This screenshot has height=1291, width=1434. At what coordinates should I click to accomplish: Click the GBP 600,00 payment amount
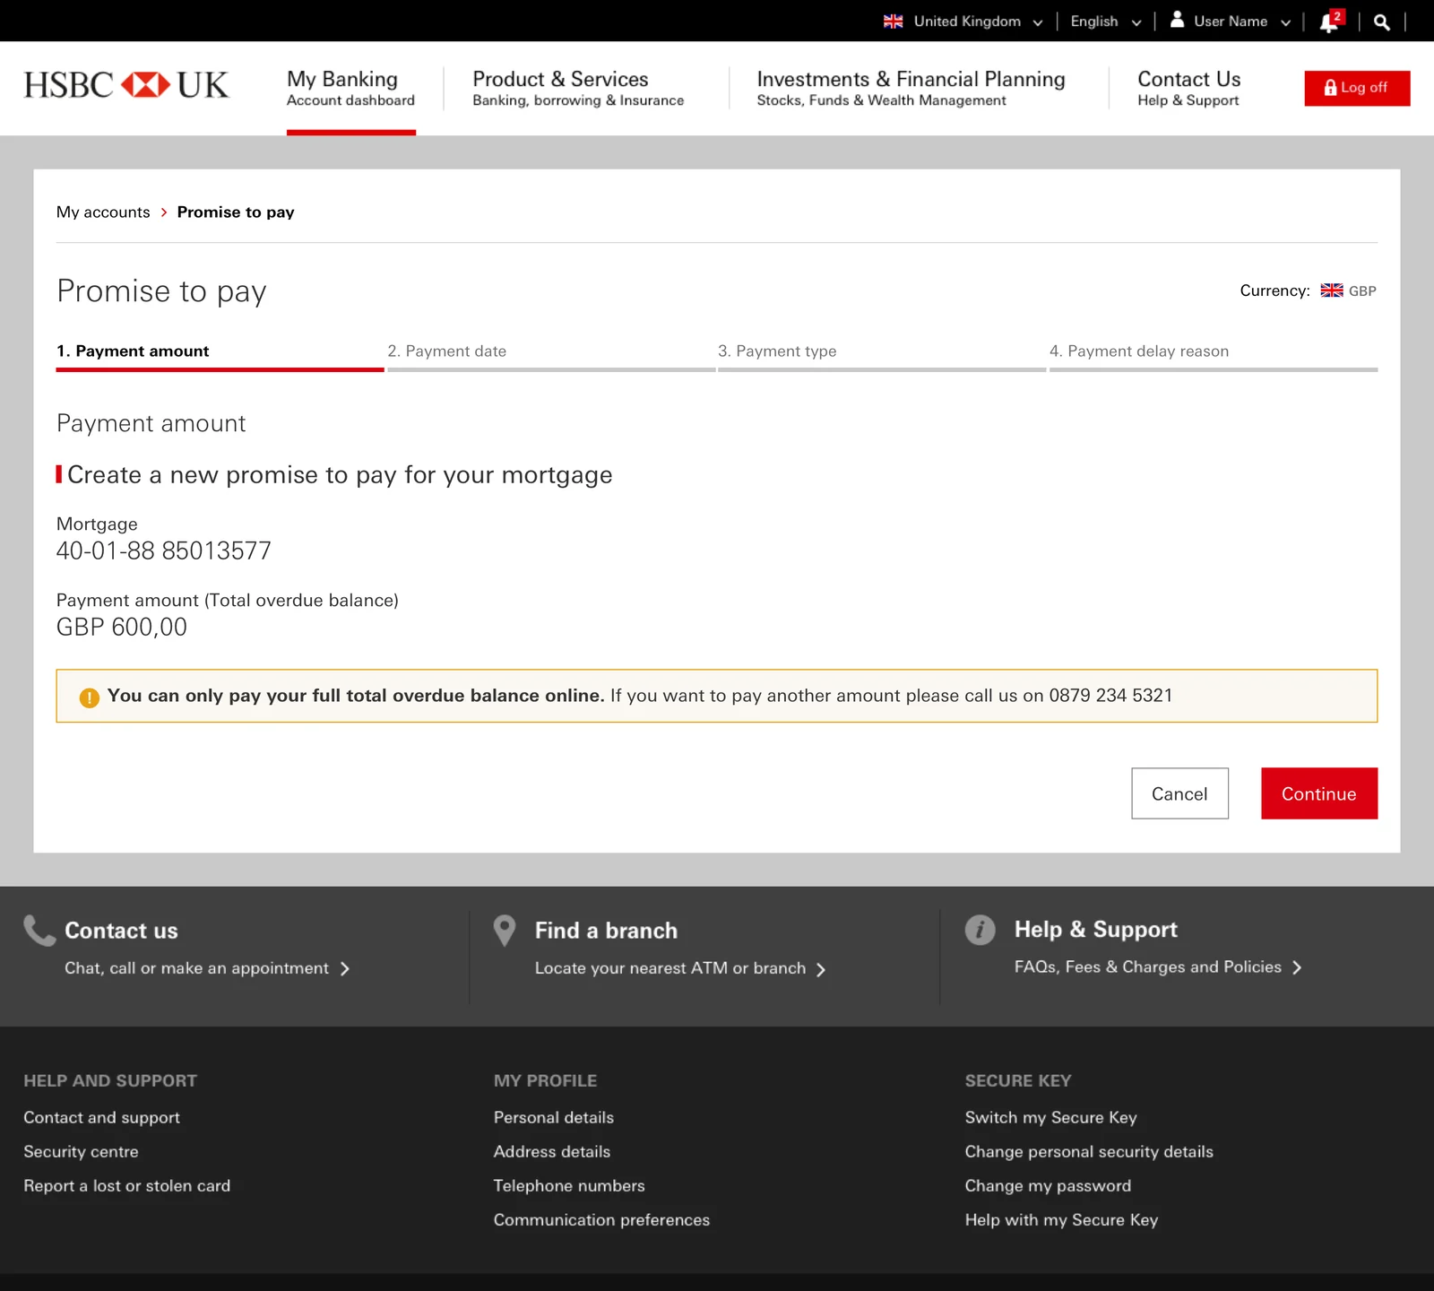pyautogui.click(x=122, y=627)
